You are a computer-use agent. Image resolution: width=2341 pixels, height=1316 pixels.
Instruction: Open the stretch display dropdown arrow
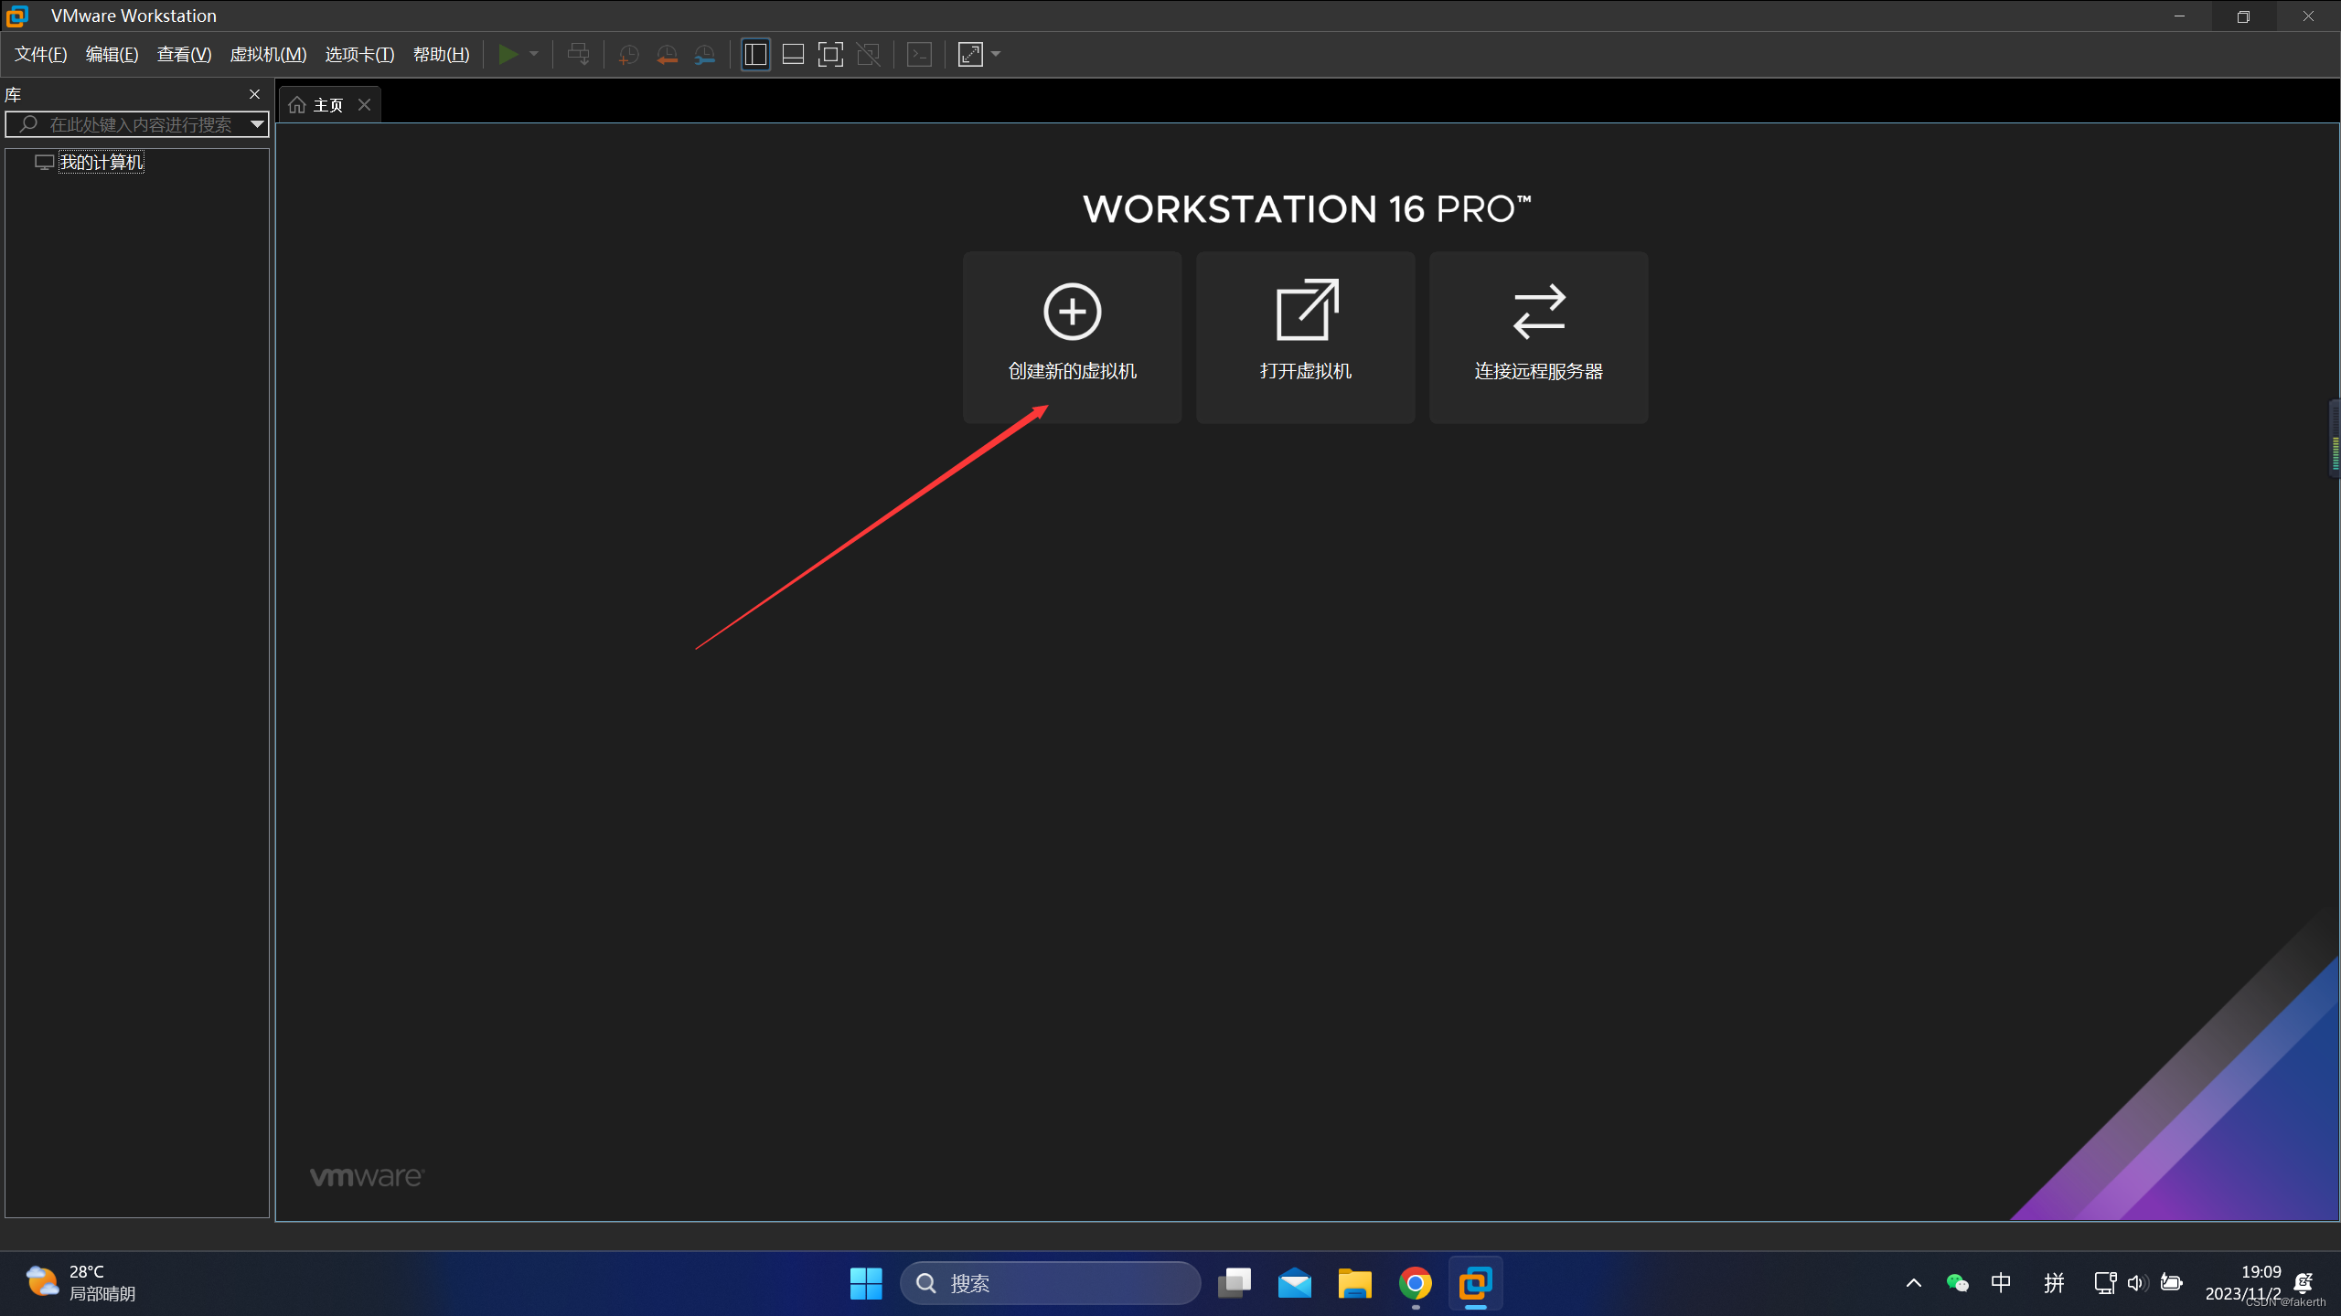point(996,54)
